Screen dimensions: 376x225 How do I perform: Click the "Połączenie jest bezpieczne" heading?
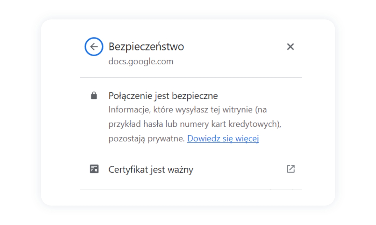point(163,96)
